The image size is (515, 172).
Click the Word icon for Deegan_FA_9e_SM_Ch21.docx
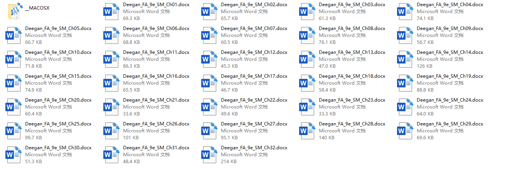click(111, 107)
